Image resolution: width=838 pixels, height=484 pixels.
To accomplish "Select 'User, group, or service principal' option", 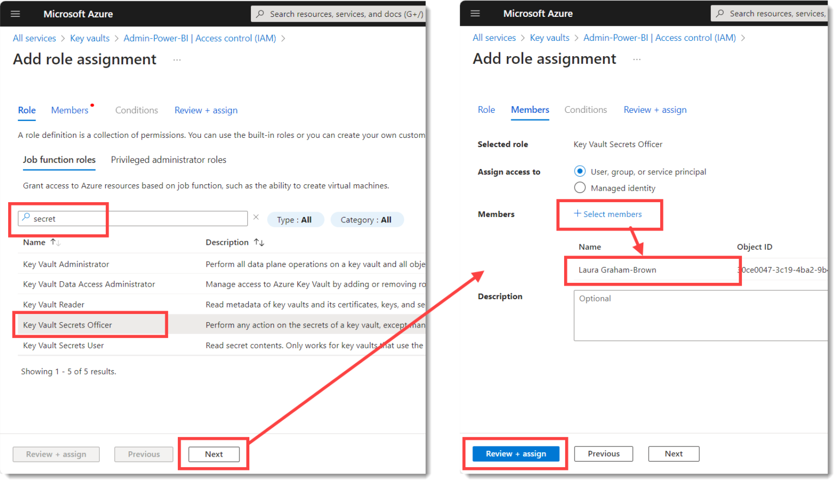I will 580,171.
